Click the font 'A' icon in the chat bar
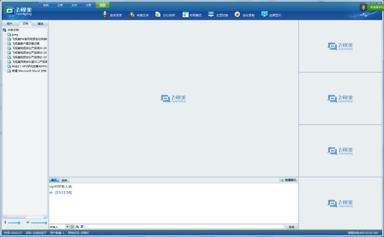This screenshot has width=384, height=237. pyautogui.click(x=77, y=227)
